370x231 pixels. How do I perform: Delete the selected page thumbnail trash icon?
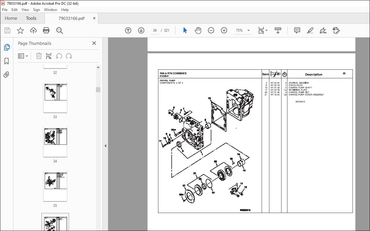coord(39,56)
